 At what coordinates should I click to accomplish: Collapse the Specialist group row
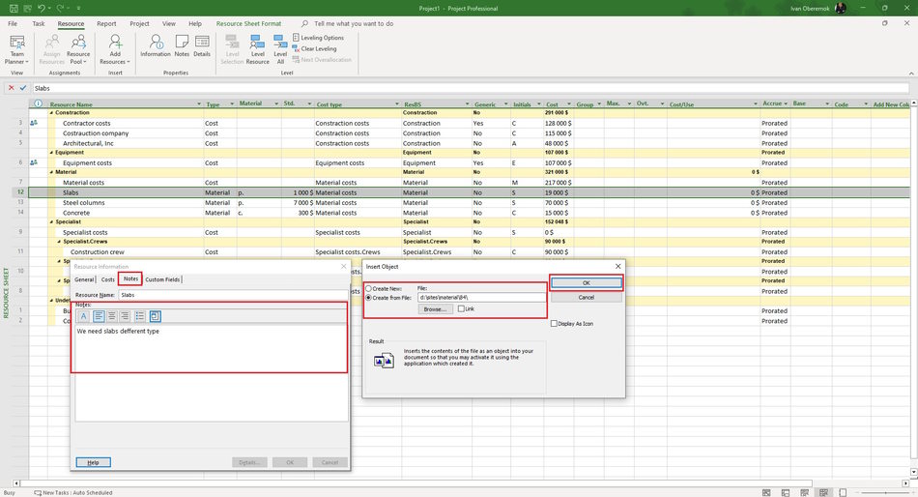(x=51, y=222)
